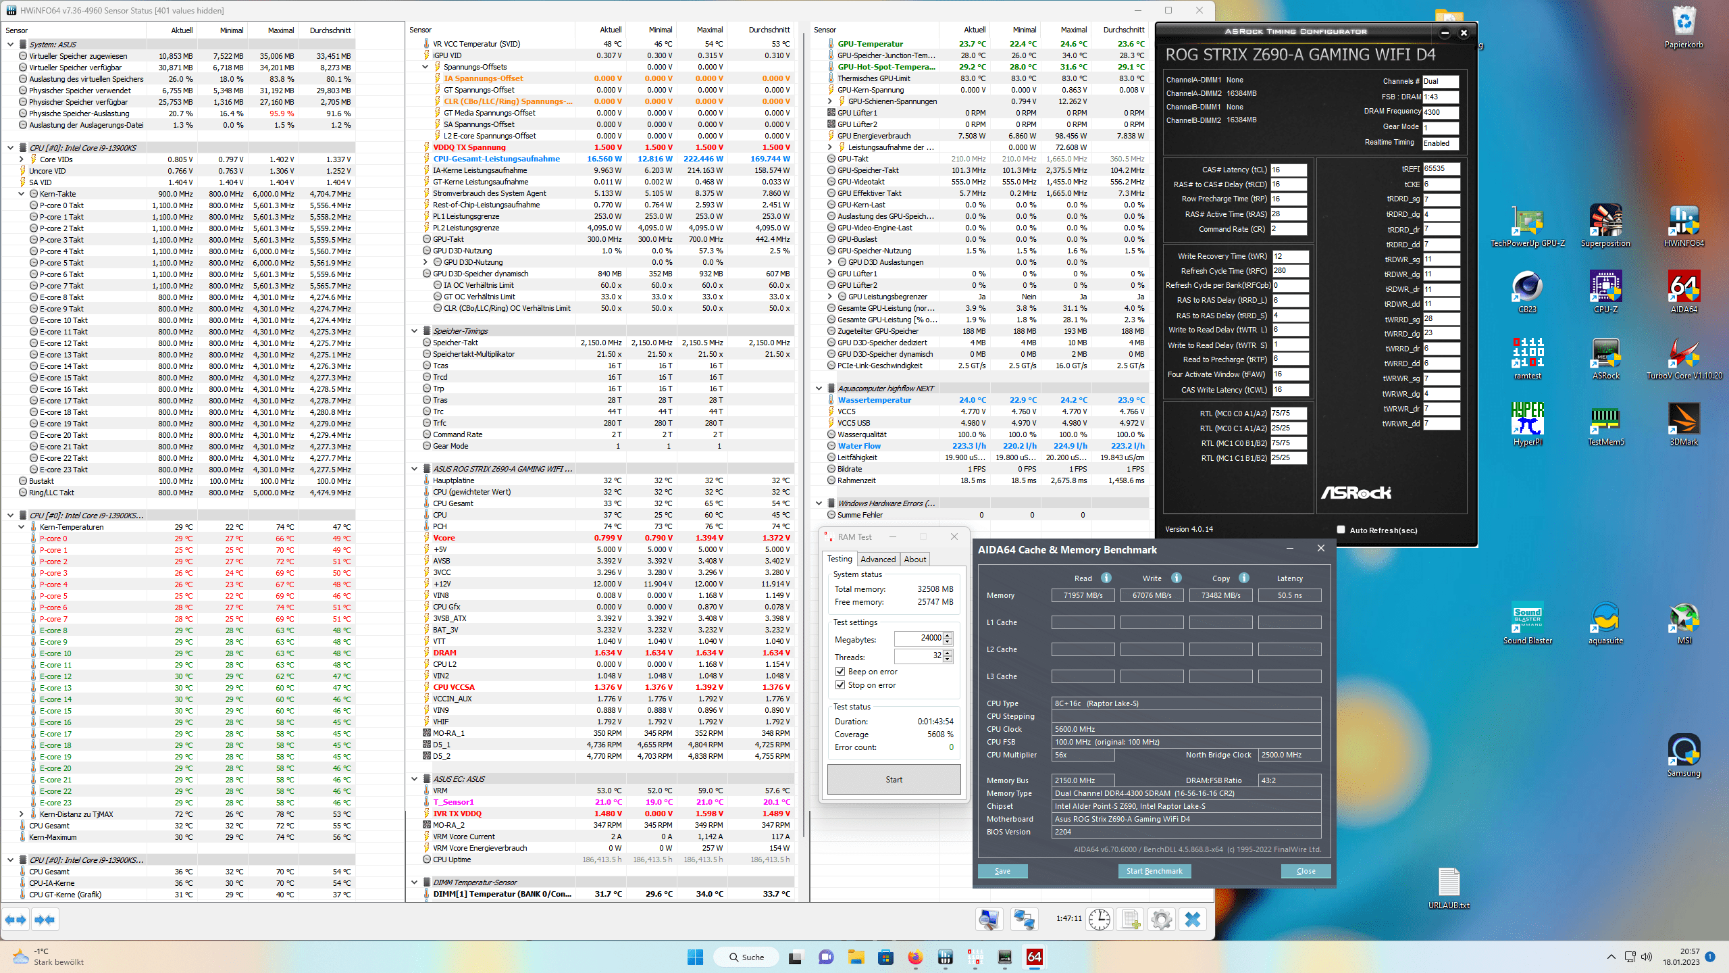Switch to Advanced tab in RAM Test
Viewport: 1729px width, 973px height.
[877, 559]
